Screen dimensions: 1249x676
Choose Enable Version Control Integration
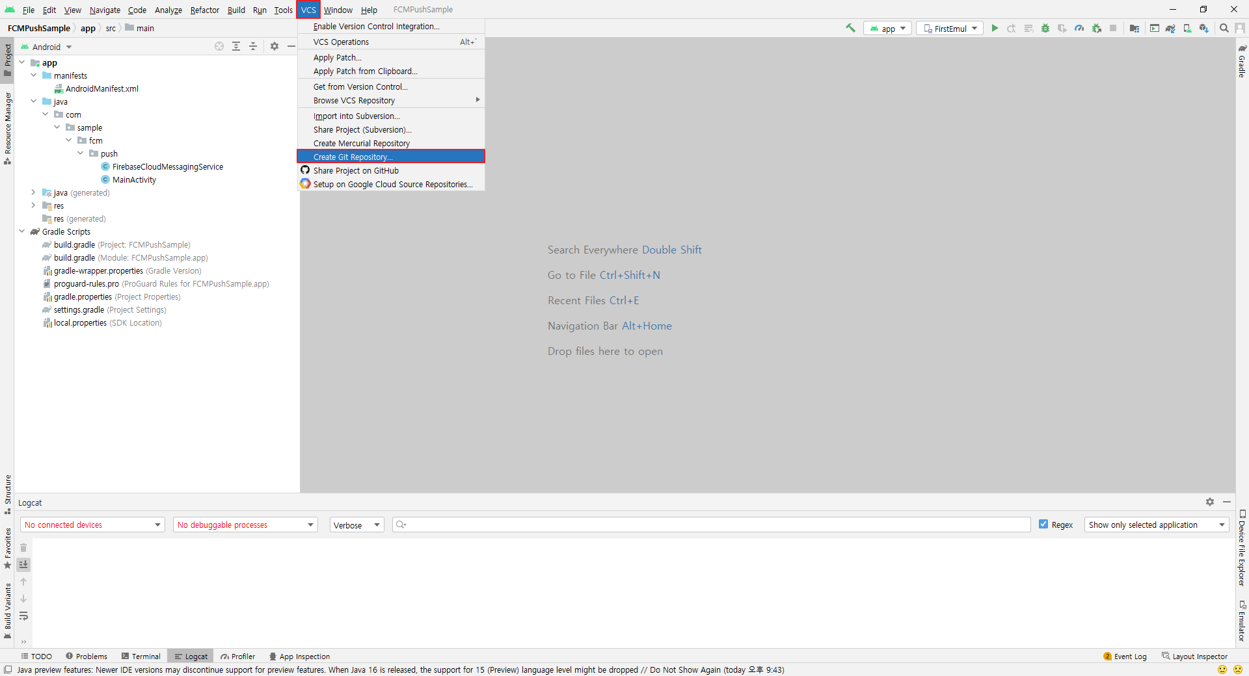(x=391, y=26)
